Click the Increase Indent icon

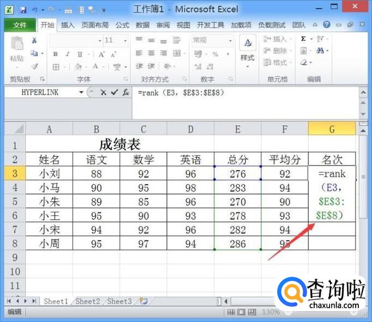click(151, 66)
